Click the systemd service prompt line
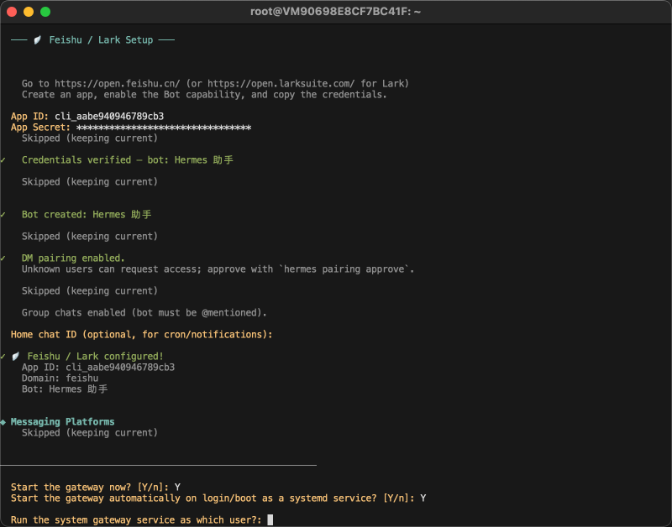Viewport: 672px width, 527px height. tap(218, 498)
